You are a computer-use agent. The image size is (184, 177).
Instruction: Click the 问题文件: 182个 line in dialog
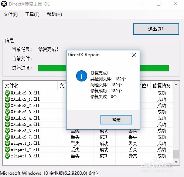coord(106,85)
